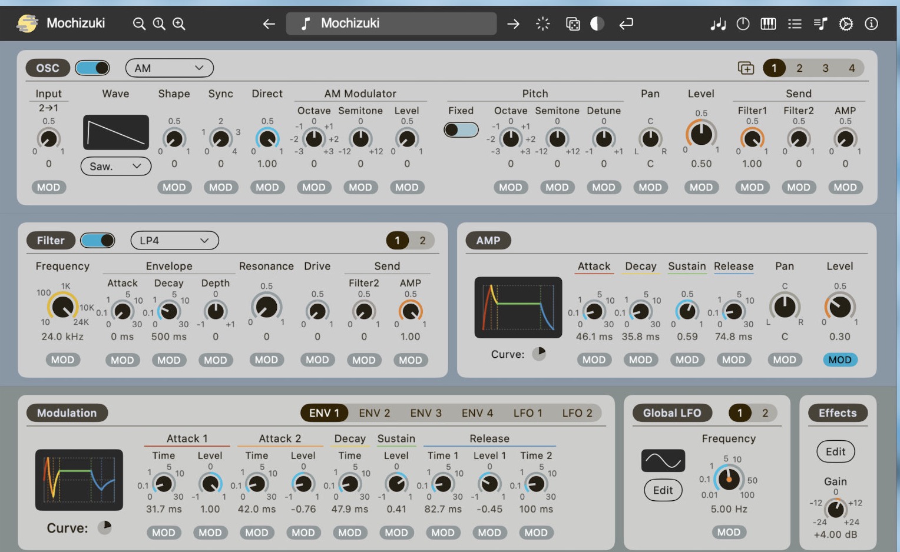Click the Modulation Curve pie icon
The height and width of the screenshot is (552, 900).
(105, 527)
